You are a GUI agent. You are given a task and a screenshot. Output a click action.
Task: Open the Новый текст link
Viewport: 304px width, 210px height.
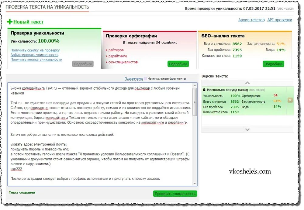pos(28,22)
